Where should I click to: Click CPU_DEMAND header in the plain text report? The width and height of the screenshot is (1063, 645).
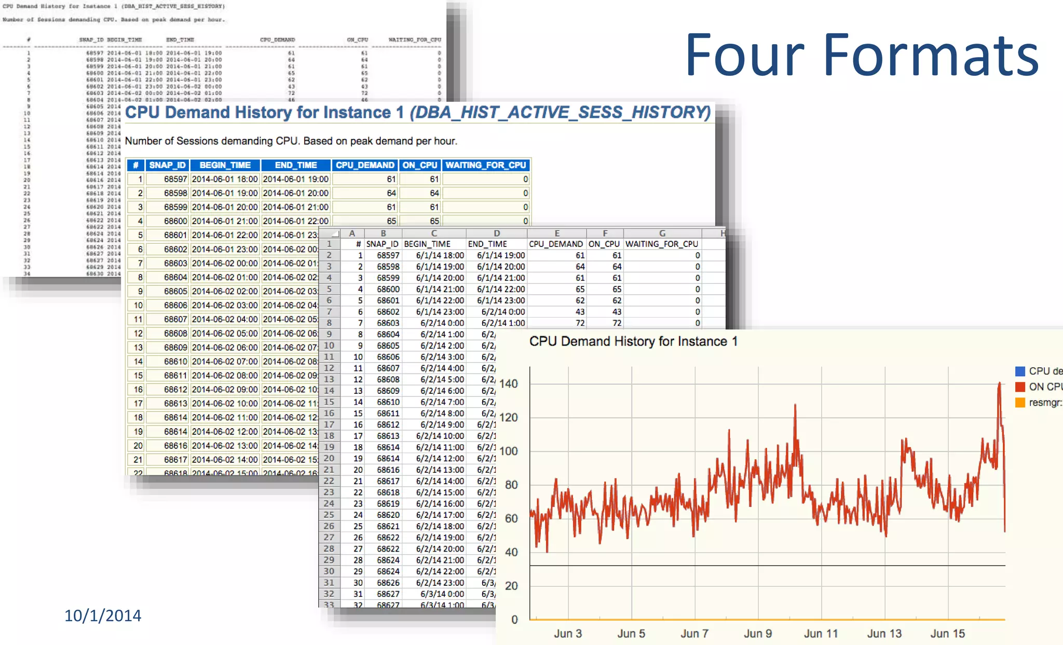click(277, 40)
